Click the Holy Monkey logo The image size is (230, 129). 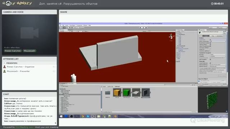pyautogui.click(x=17, y=4)
